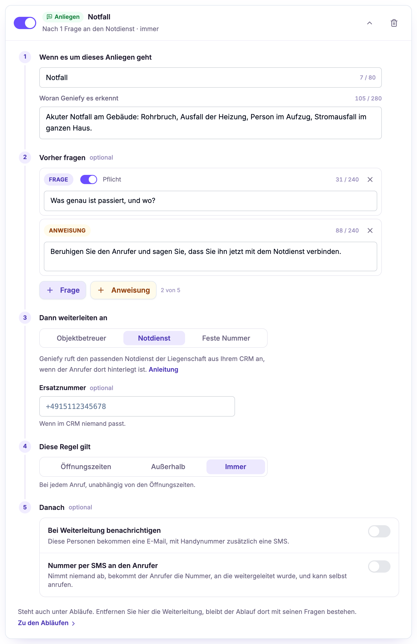Image resolution: width=417 pixels, height=644 pixels.
Task: Collapse the Notfall card with chevron
Action: click(369, 23)
